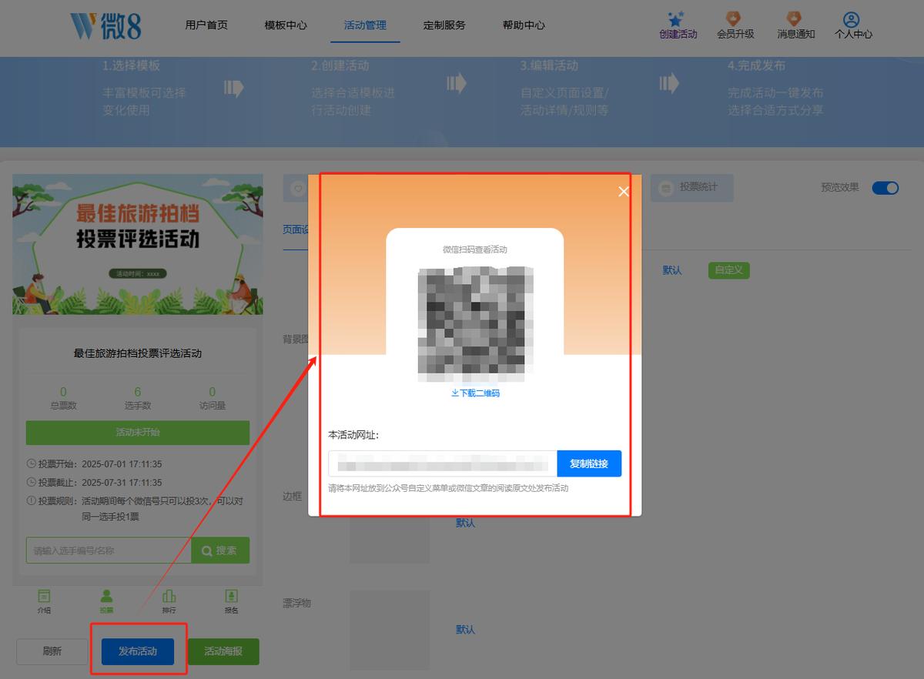
Task: Click the 总票数 count
Action: tap(63, 392)
